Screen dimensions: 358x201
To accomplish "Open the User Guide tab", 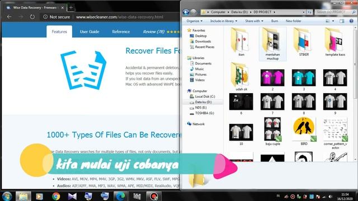I will [89, 32].
